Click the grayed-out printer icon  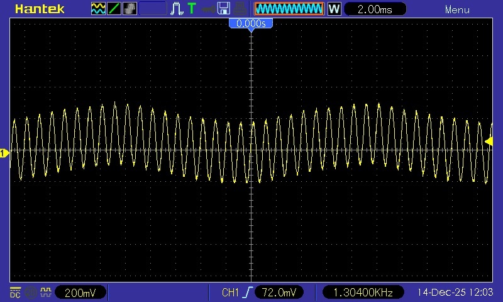coord(240,9)
